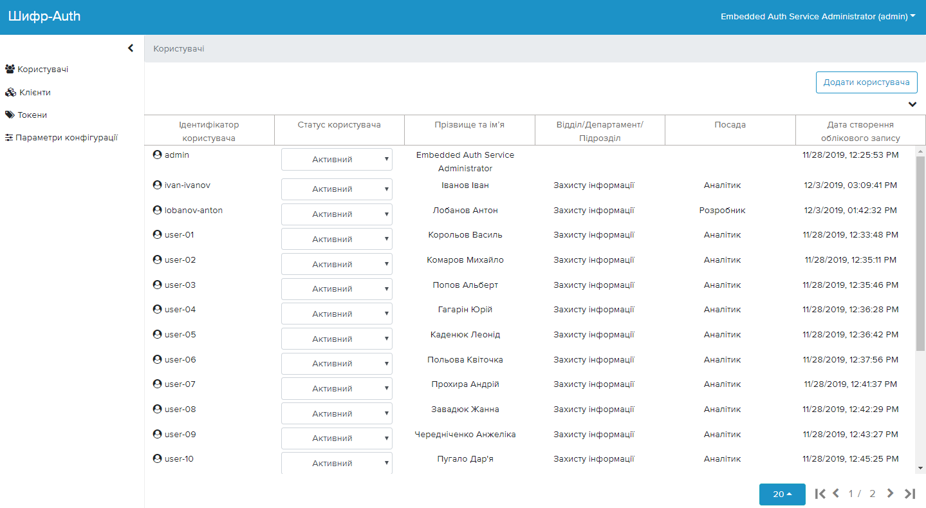Click the cubes icon beside Клієнти
926x508 pixels.
point(10,92)
